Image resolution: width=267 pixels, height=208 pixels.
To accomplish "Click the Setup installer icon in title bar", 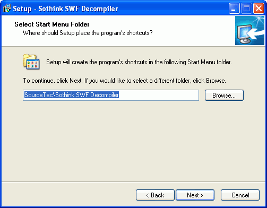I will point(7,8).
